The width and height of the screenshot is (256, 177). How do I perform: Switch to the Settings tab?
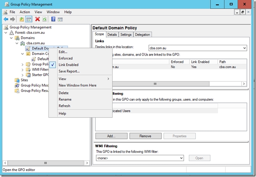coord(126,35)
